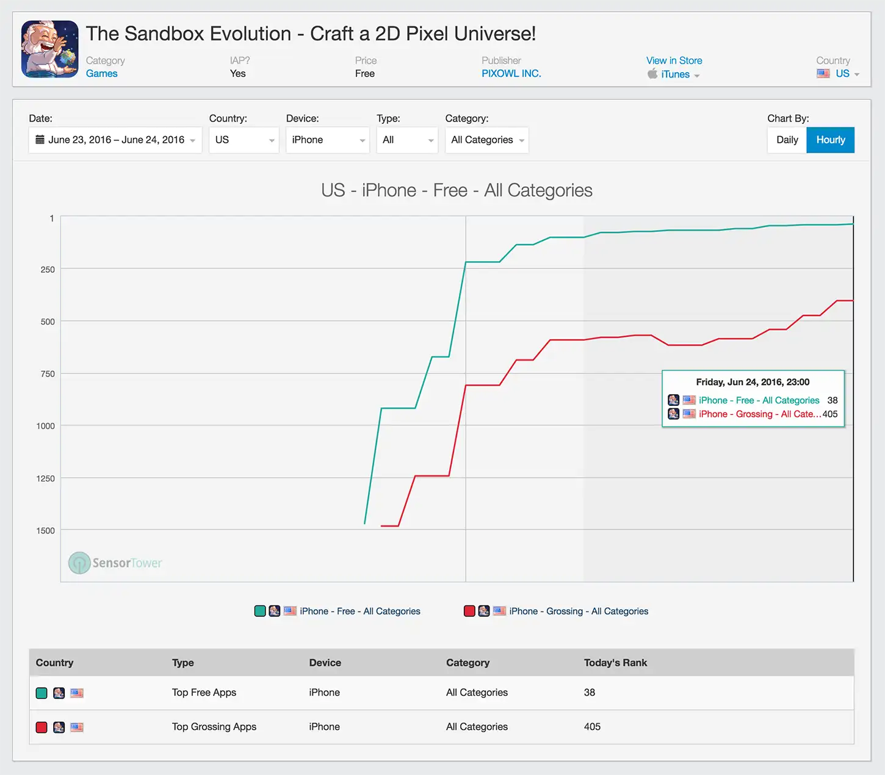Image resolution: width=885 pixels, height=775 pixels.
Task: Click the chart title US - iPhone - Free
Action: (x=457, y=190)
